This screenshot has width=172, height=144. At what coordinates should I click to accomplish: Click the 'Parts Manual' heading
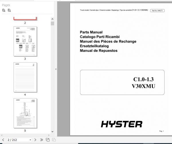pyautogui.click(x=91, y=32)
